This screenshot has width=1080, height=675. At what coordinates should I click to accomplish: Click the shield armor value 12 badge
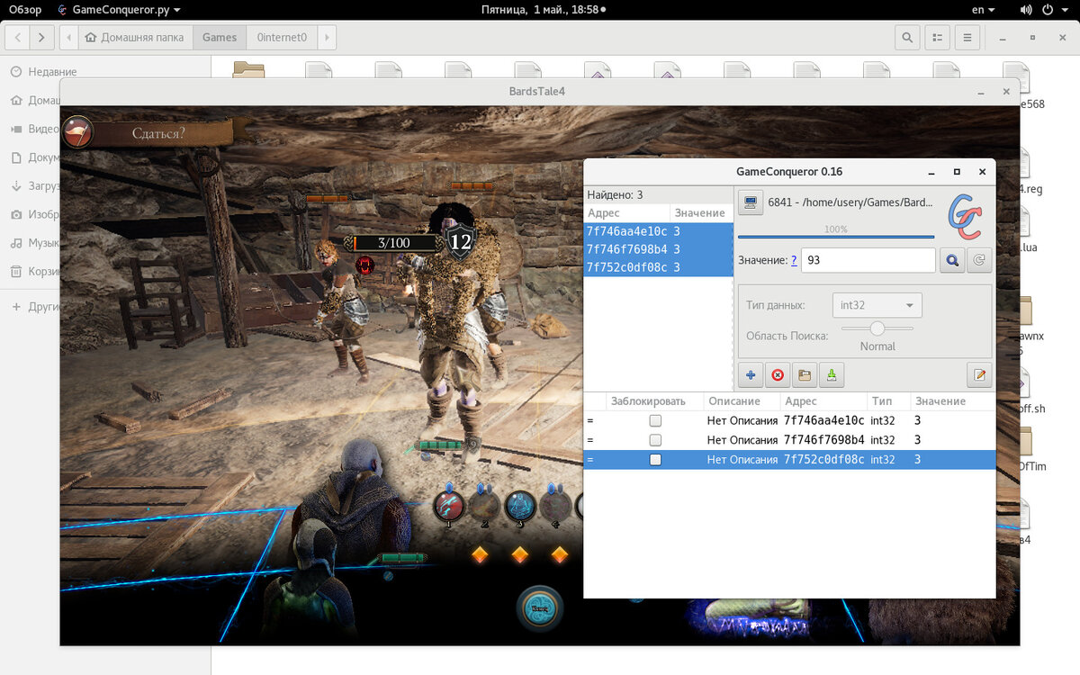coord(460,241)
